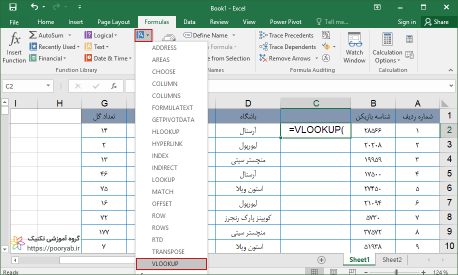The image size is (458, 275).
Task: Select INDEX from the function list
Action: pos(171,156)
